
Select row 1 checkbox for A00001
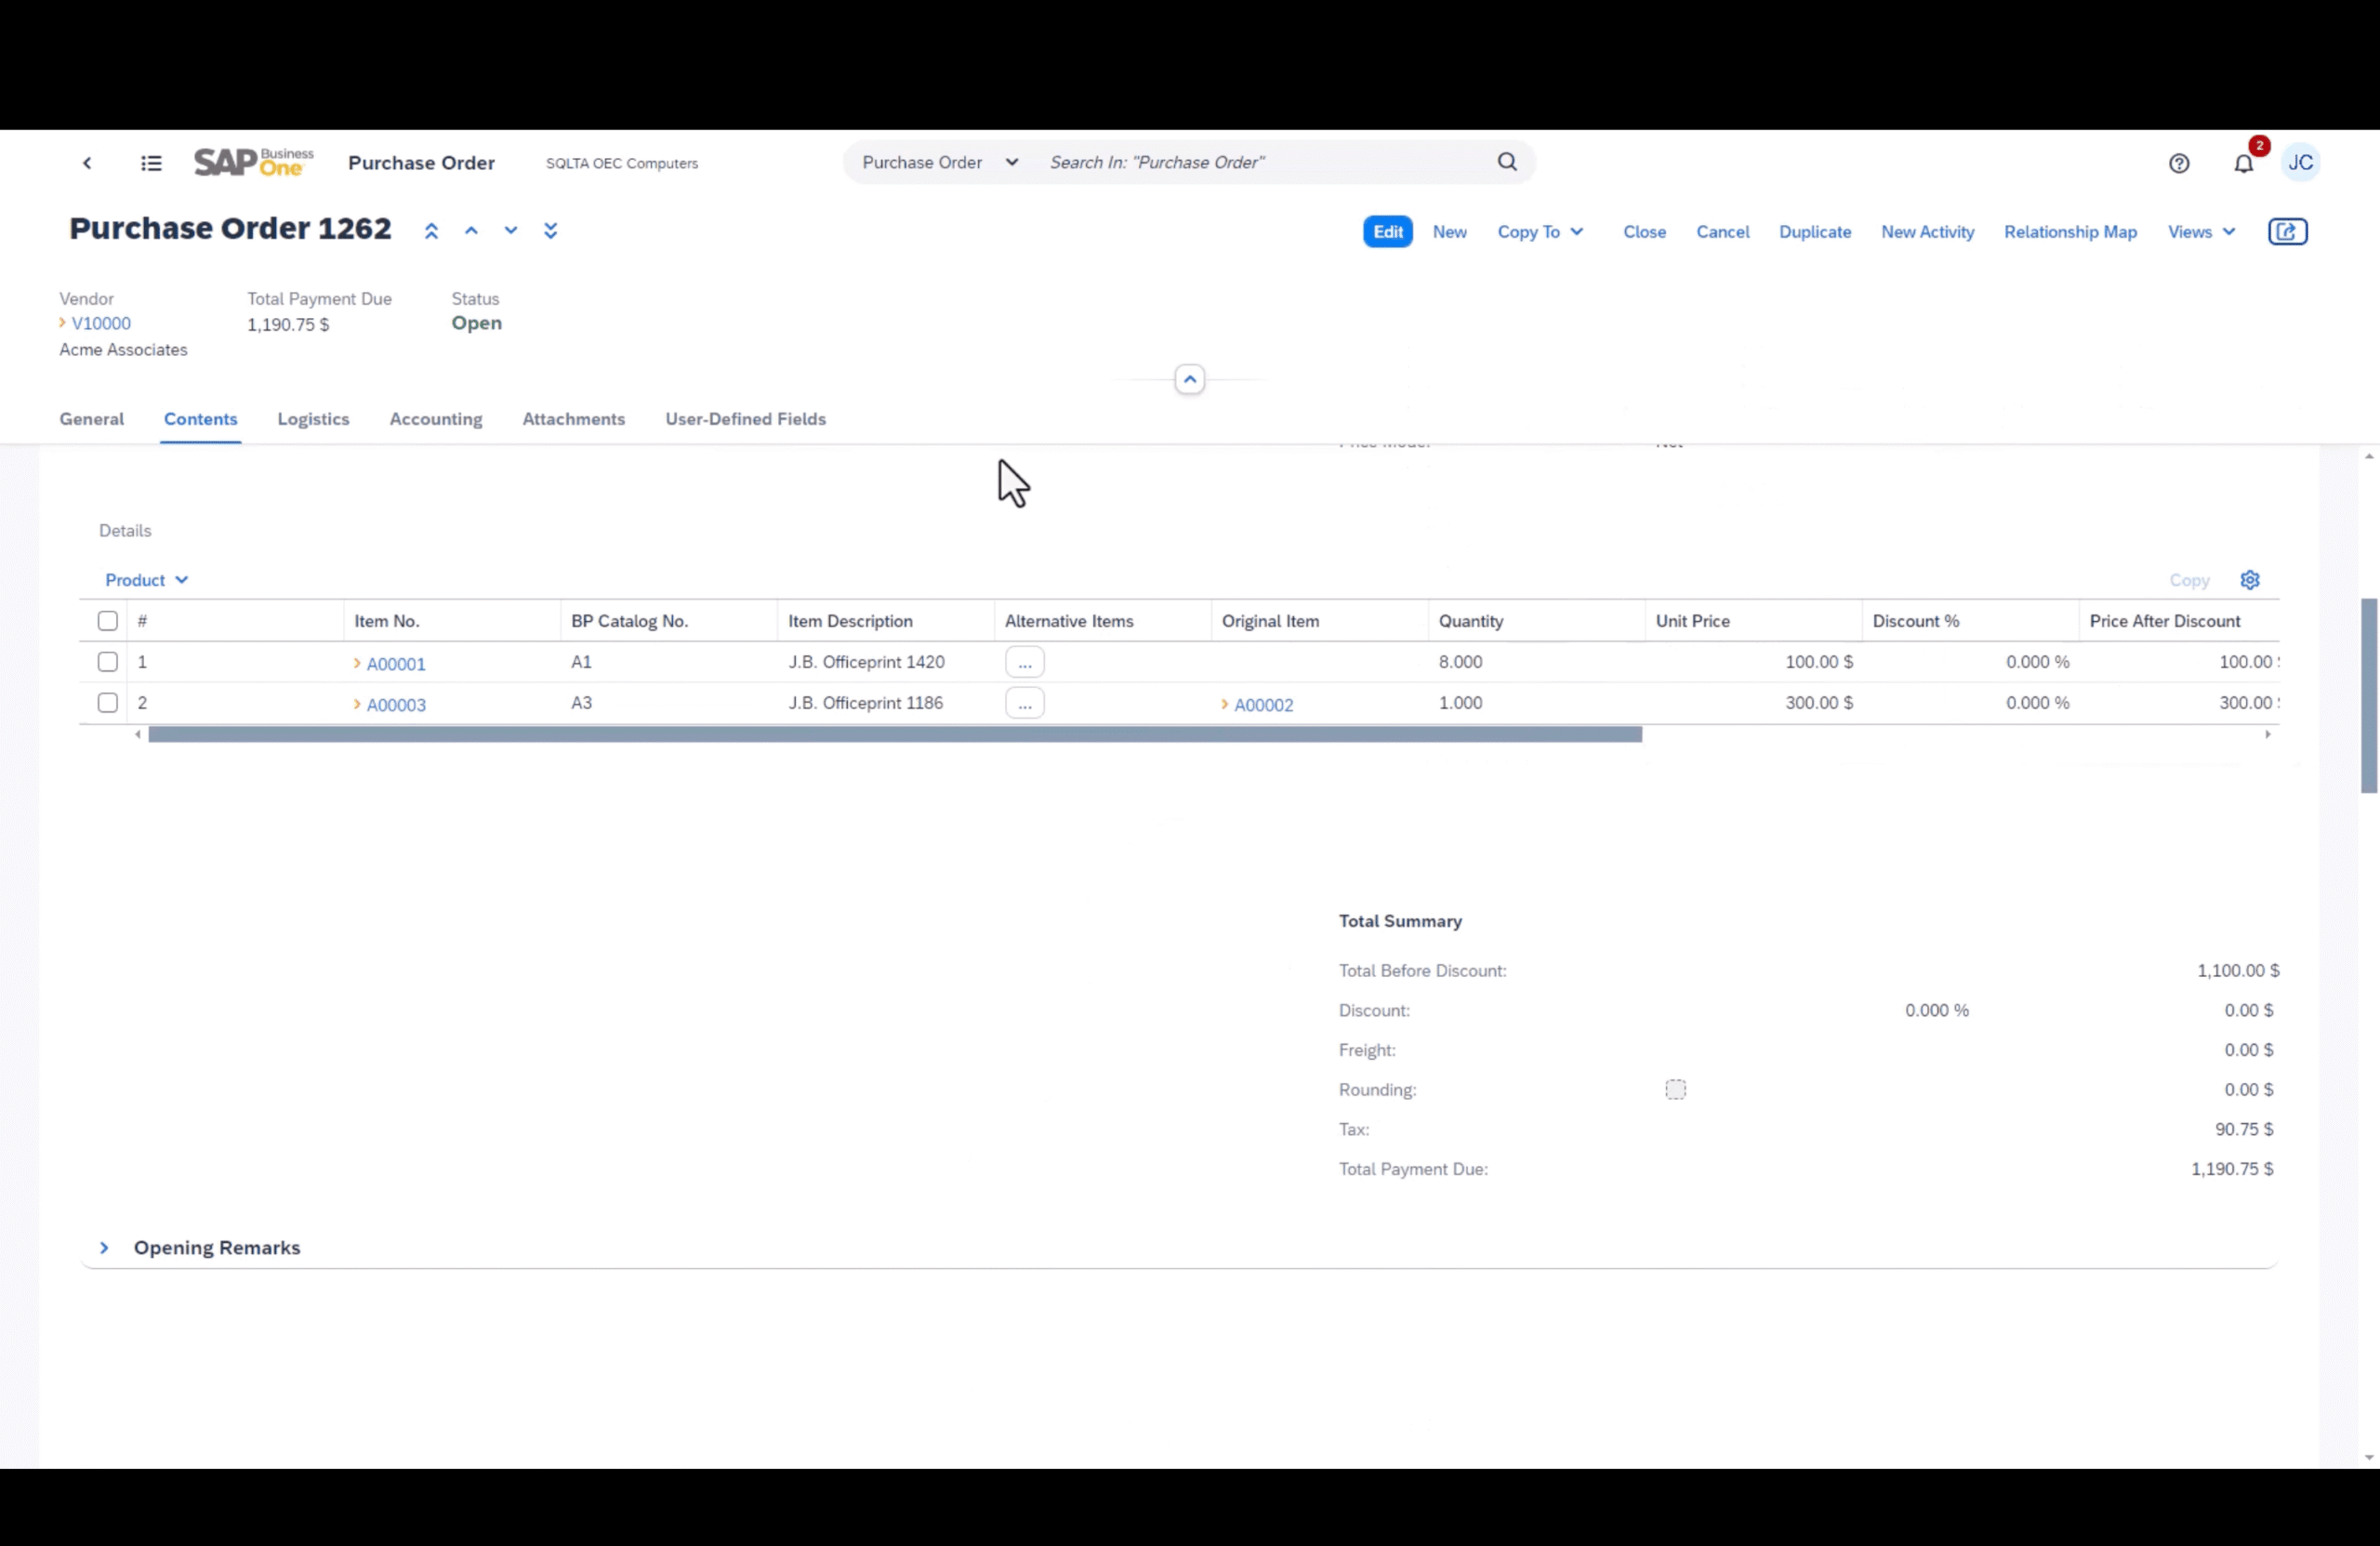tap(108, 662)
